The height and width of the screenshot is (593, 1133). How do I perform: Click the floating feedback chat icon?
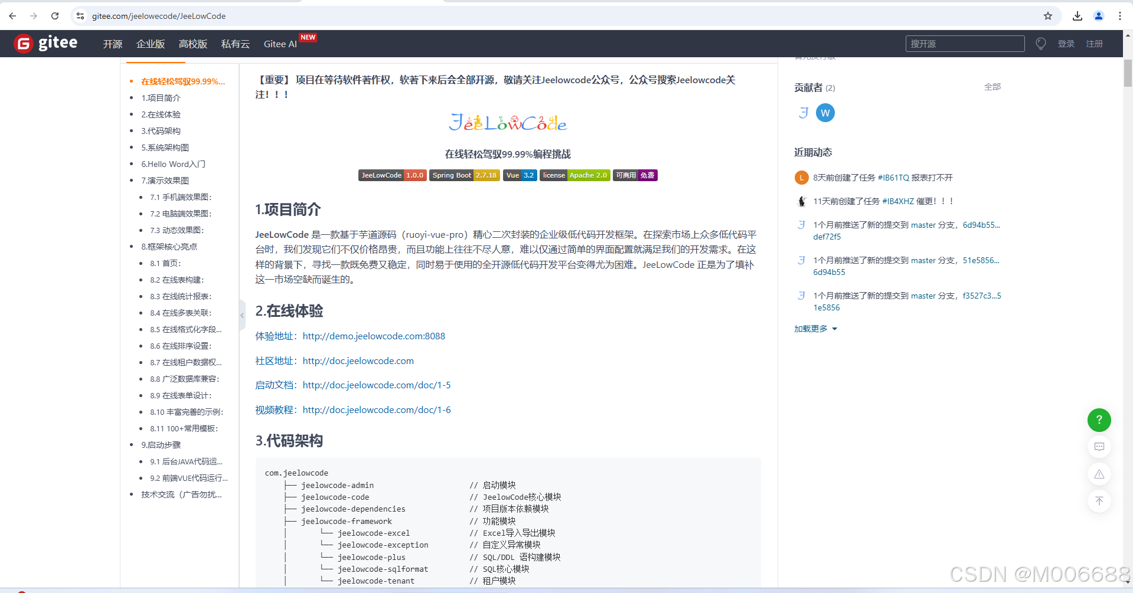coord(1099,447)
